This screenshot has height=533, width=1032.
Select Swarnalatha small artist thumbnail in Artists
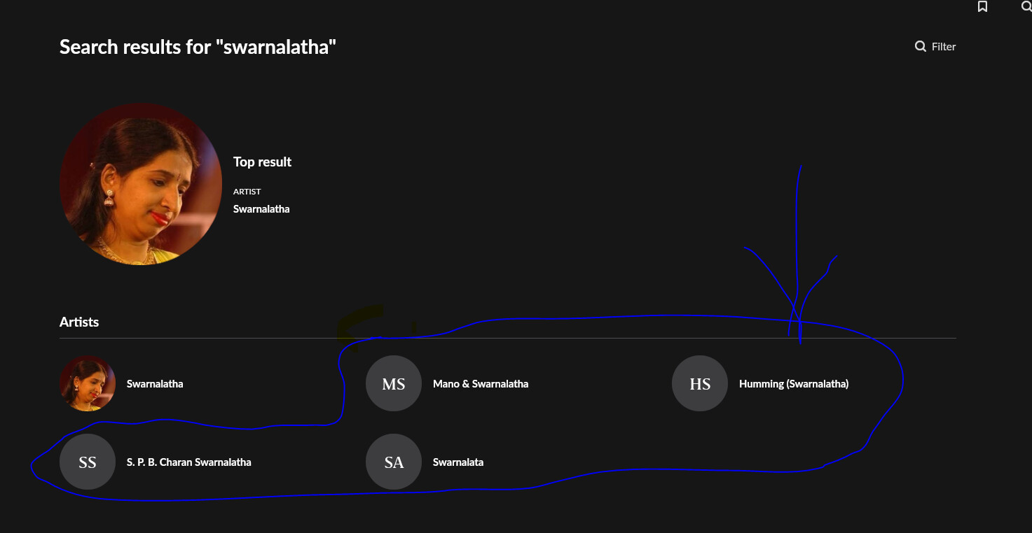[x=88, y=383]
